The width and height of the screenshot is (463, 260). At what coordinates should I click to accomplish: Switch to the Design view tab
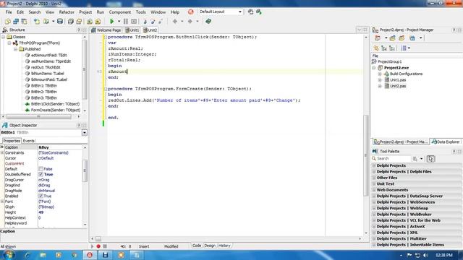[210, 246]
